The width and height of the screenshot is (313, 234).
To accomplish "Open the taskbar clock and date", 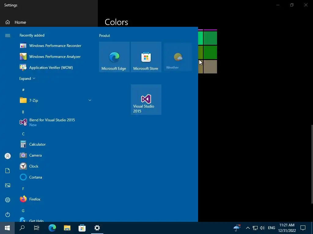I will click(x=287, y=228).
